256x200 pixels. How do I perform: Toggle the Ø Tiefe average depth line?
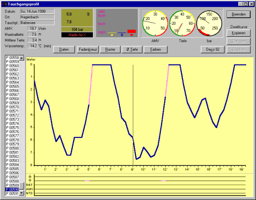[x=132, y=49]
